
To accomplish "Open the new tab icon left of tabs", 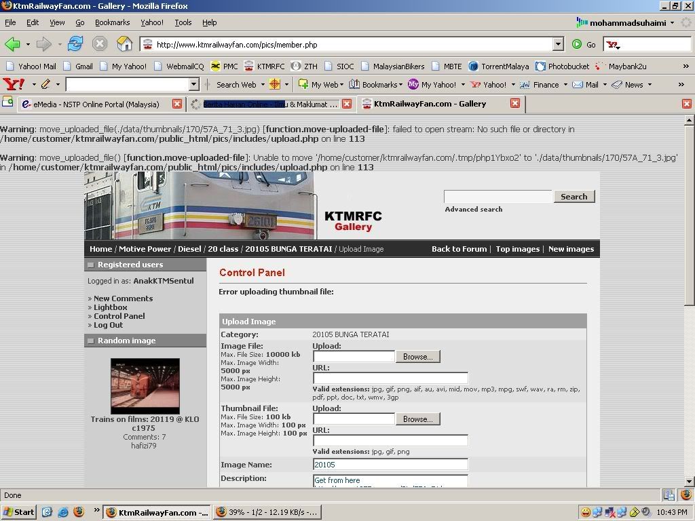I will point(7,102).
